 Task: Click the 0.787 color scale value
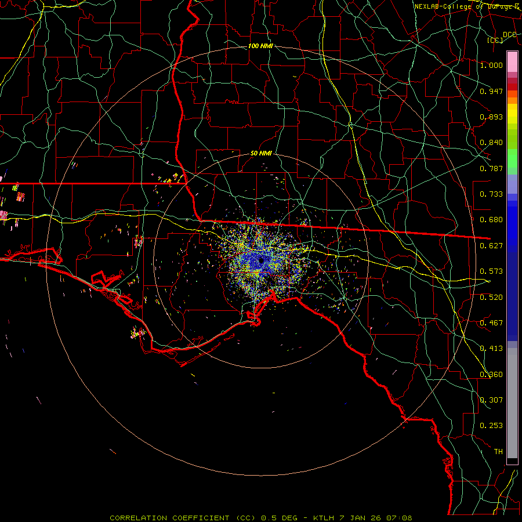tap(491, 168)
